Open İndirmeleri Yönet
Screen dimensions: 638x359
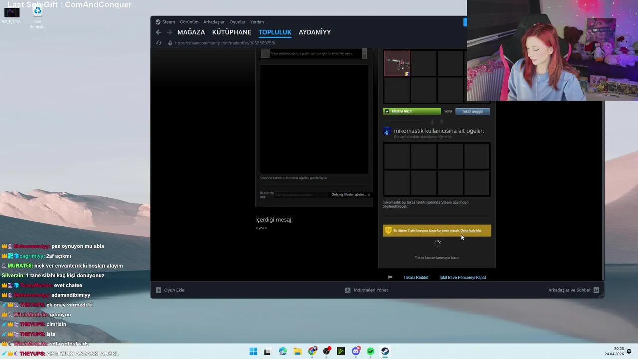[371, 290]
